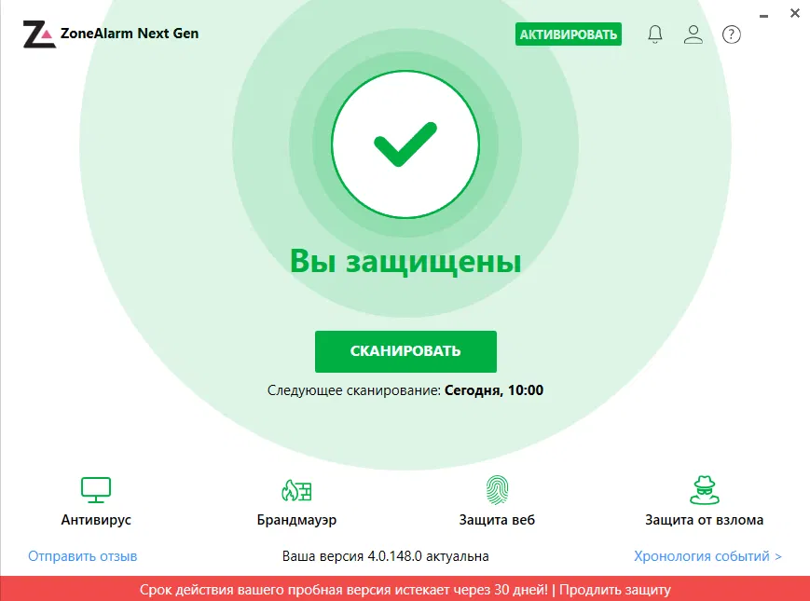Open the web protection fingerprint icon
This screenshot has height=601, width=810.
point(497,489)
